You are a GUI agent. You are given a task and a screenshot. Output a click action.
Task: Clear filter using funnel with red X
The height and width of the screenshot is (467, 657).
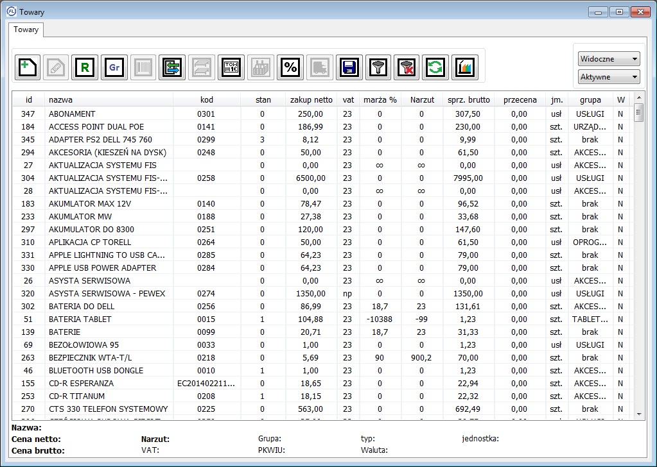click(x=407, y=67)
